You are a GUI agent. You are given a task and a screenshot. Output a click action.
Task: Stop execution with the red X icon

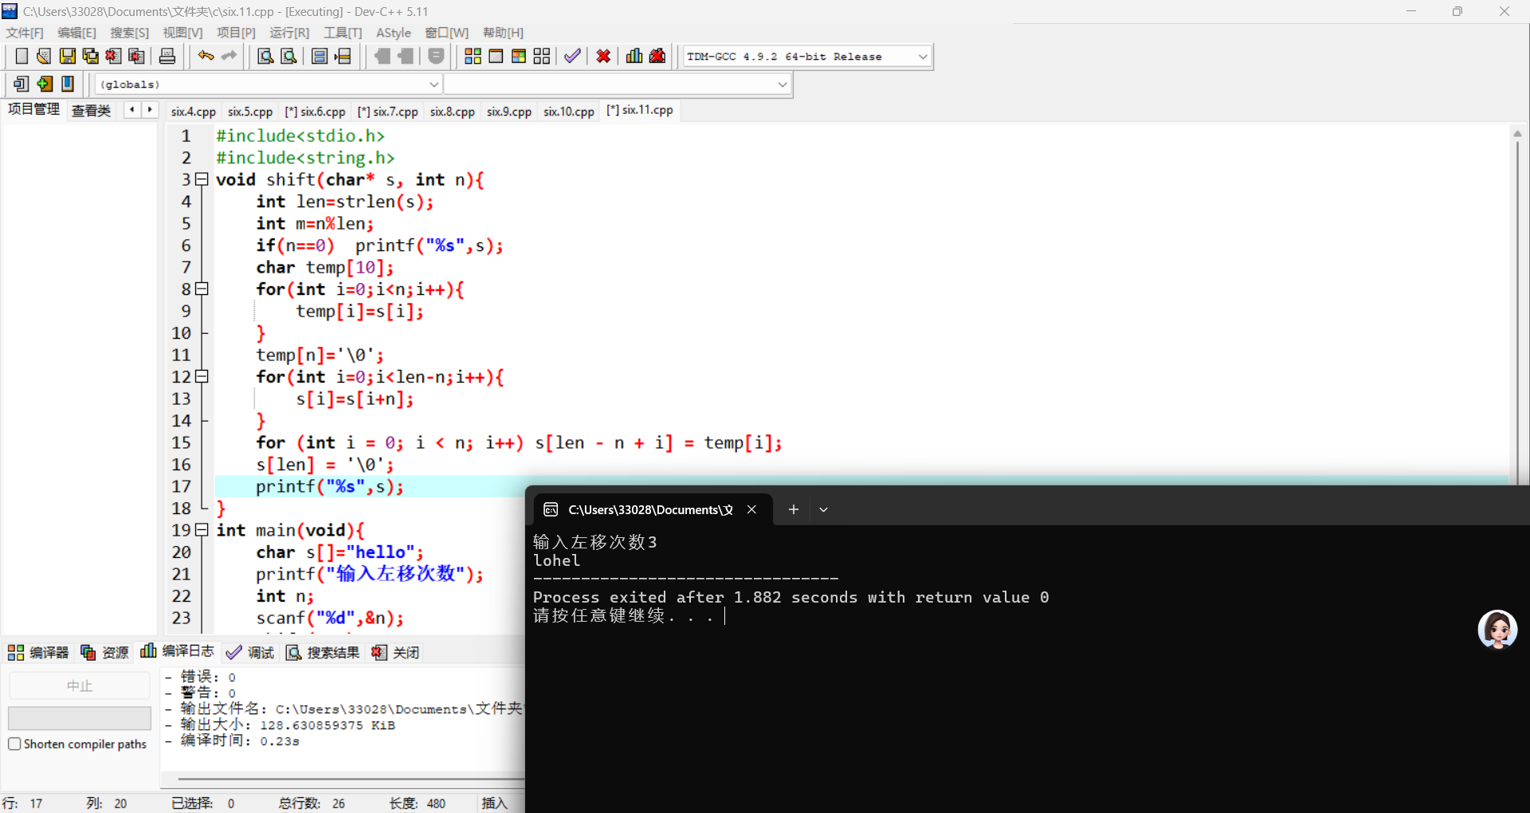(604, 56)
